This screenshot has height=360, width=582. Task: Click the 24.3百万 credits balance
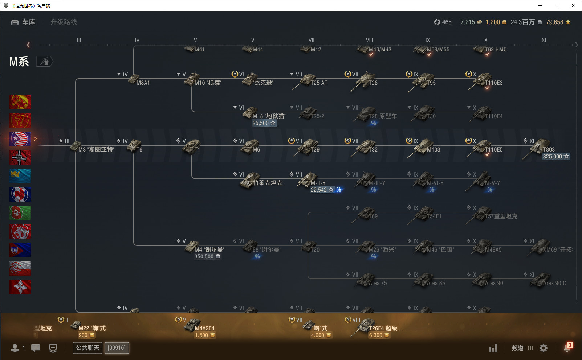(526, 22)
